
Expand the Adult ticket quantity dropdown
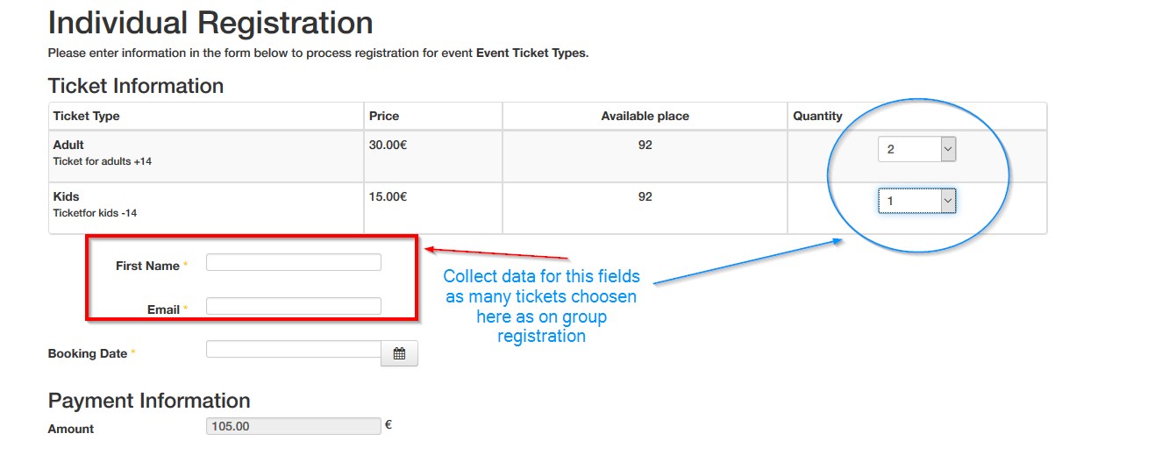click(916, 149)
